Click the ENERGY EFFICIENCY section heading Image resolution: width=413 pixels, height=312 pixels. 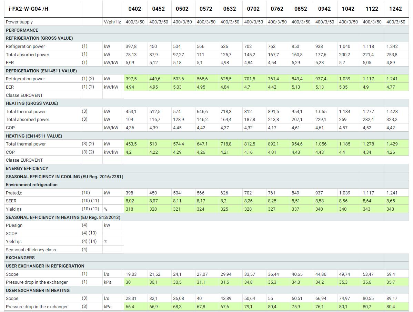(x=27, y=168)
